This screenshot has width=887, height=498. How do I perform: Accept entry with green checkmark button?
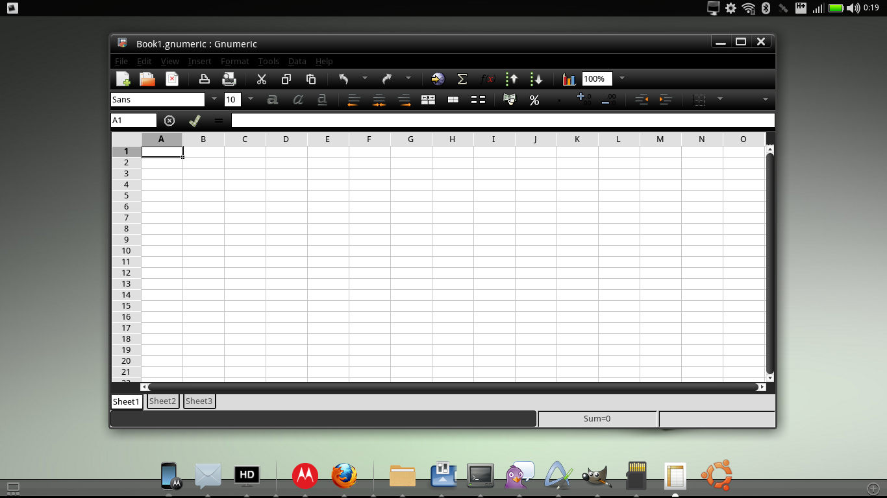(194, 121)
